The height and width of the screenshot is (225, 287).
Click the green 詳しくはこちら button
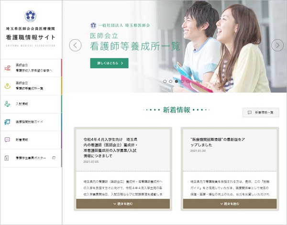pyautogui.click(x=109, y=63)
